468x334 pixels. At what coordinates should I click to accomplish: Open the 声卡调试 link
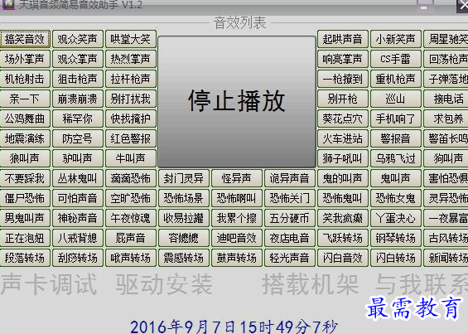49,283
